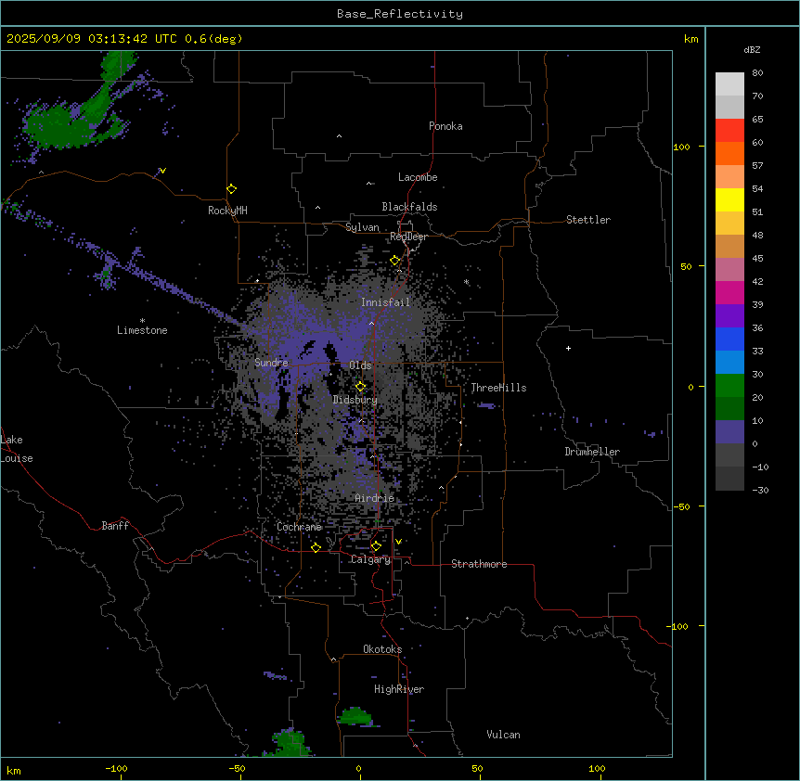
Task: Click the RockyMH label
Action: point(227,211)
